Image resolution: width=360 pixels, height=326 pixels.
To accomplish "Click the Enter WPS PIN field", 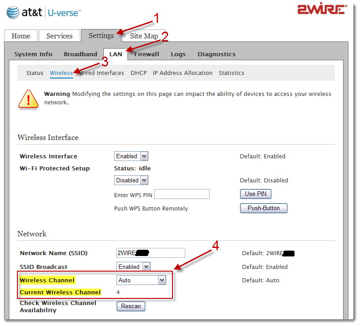I will (x=182, y=194).
